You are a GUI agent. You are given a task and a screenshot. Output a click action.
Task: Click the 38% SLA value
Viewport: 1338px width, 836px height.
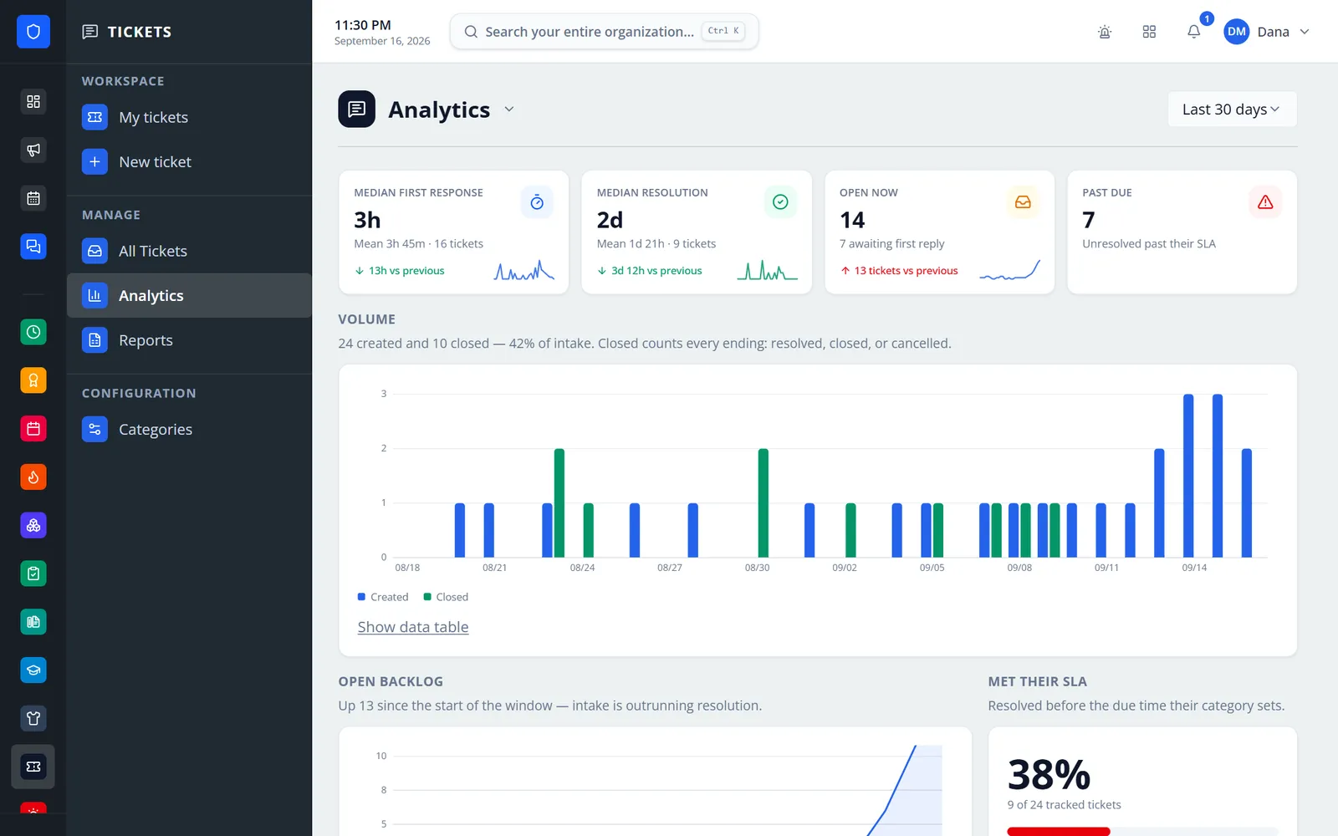click(1049, 774)
